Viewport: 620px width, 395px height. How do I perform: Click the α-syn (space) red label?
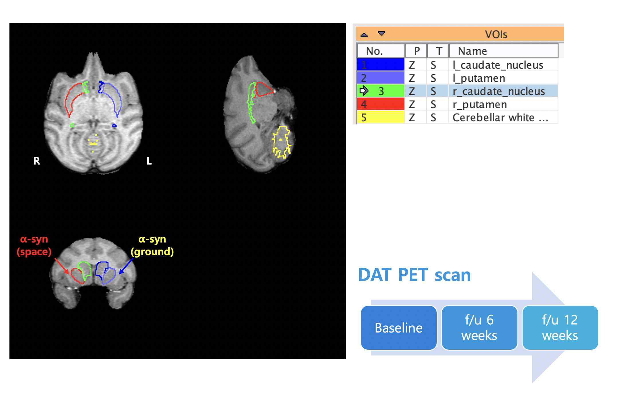tap(34, 245)
